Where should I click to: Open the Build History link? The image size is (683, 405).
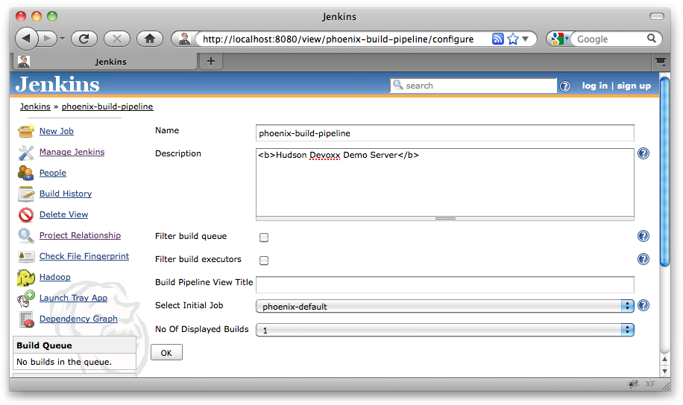[66, 194]
